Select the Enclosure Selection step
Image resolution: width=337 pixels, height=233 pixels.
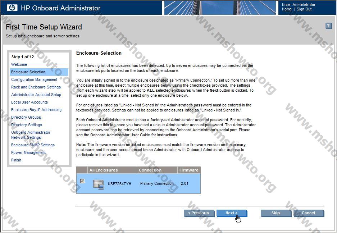tap(39, 72)
